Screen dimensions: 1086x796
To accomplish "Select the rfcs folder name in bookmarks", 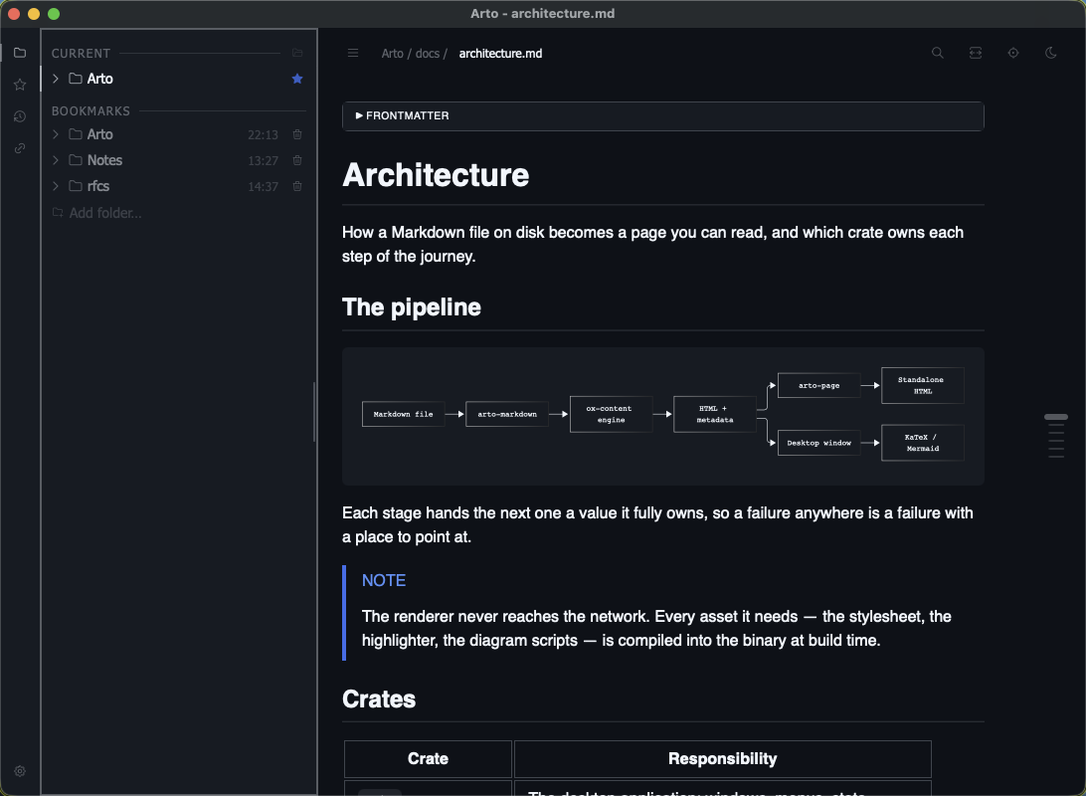I will coord(98,186).
